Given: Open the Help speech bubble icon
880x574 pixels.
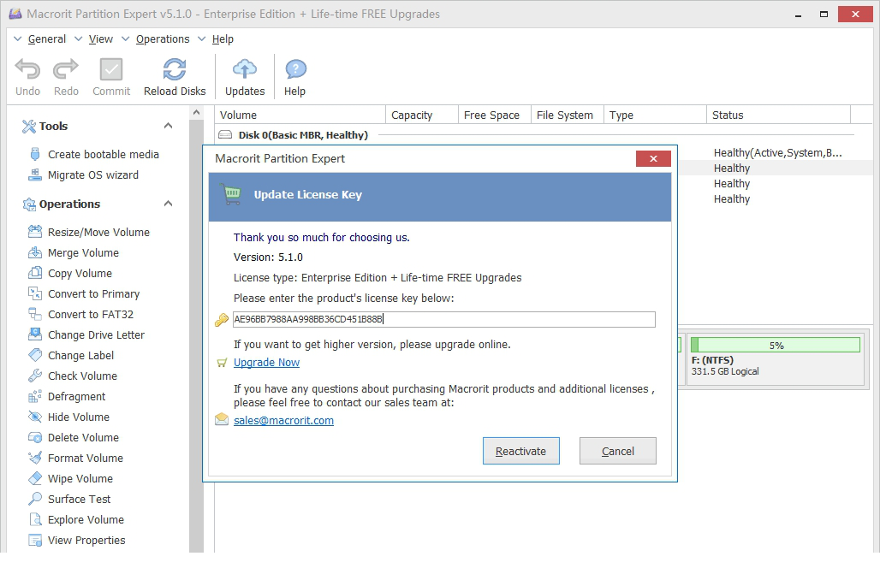Looking at the screenshot, I should point(295,69).
